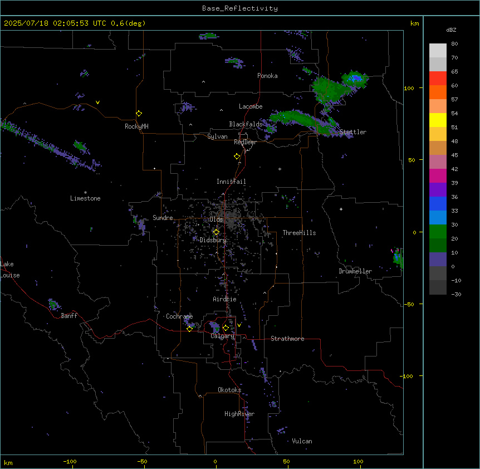480x469 pixels.
Task: Pick the bright green swatch below value 30
Action: coord(438,232)
